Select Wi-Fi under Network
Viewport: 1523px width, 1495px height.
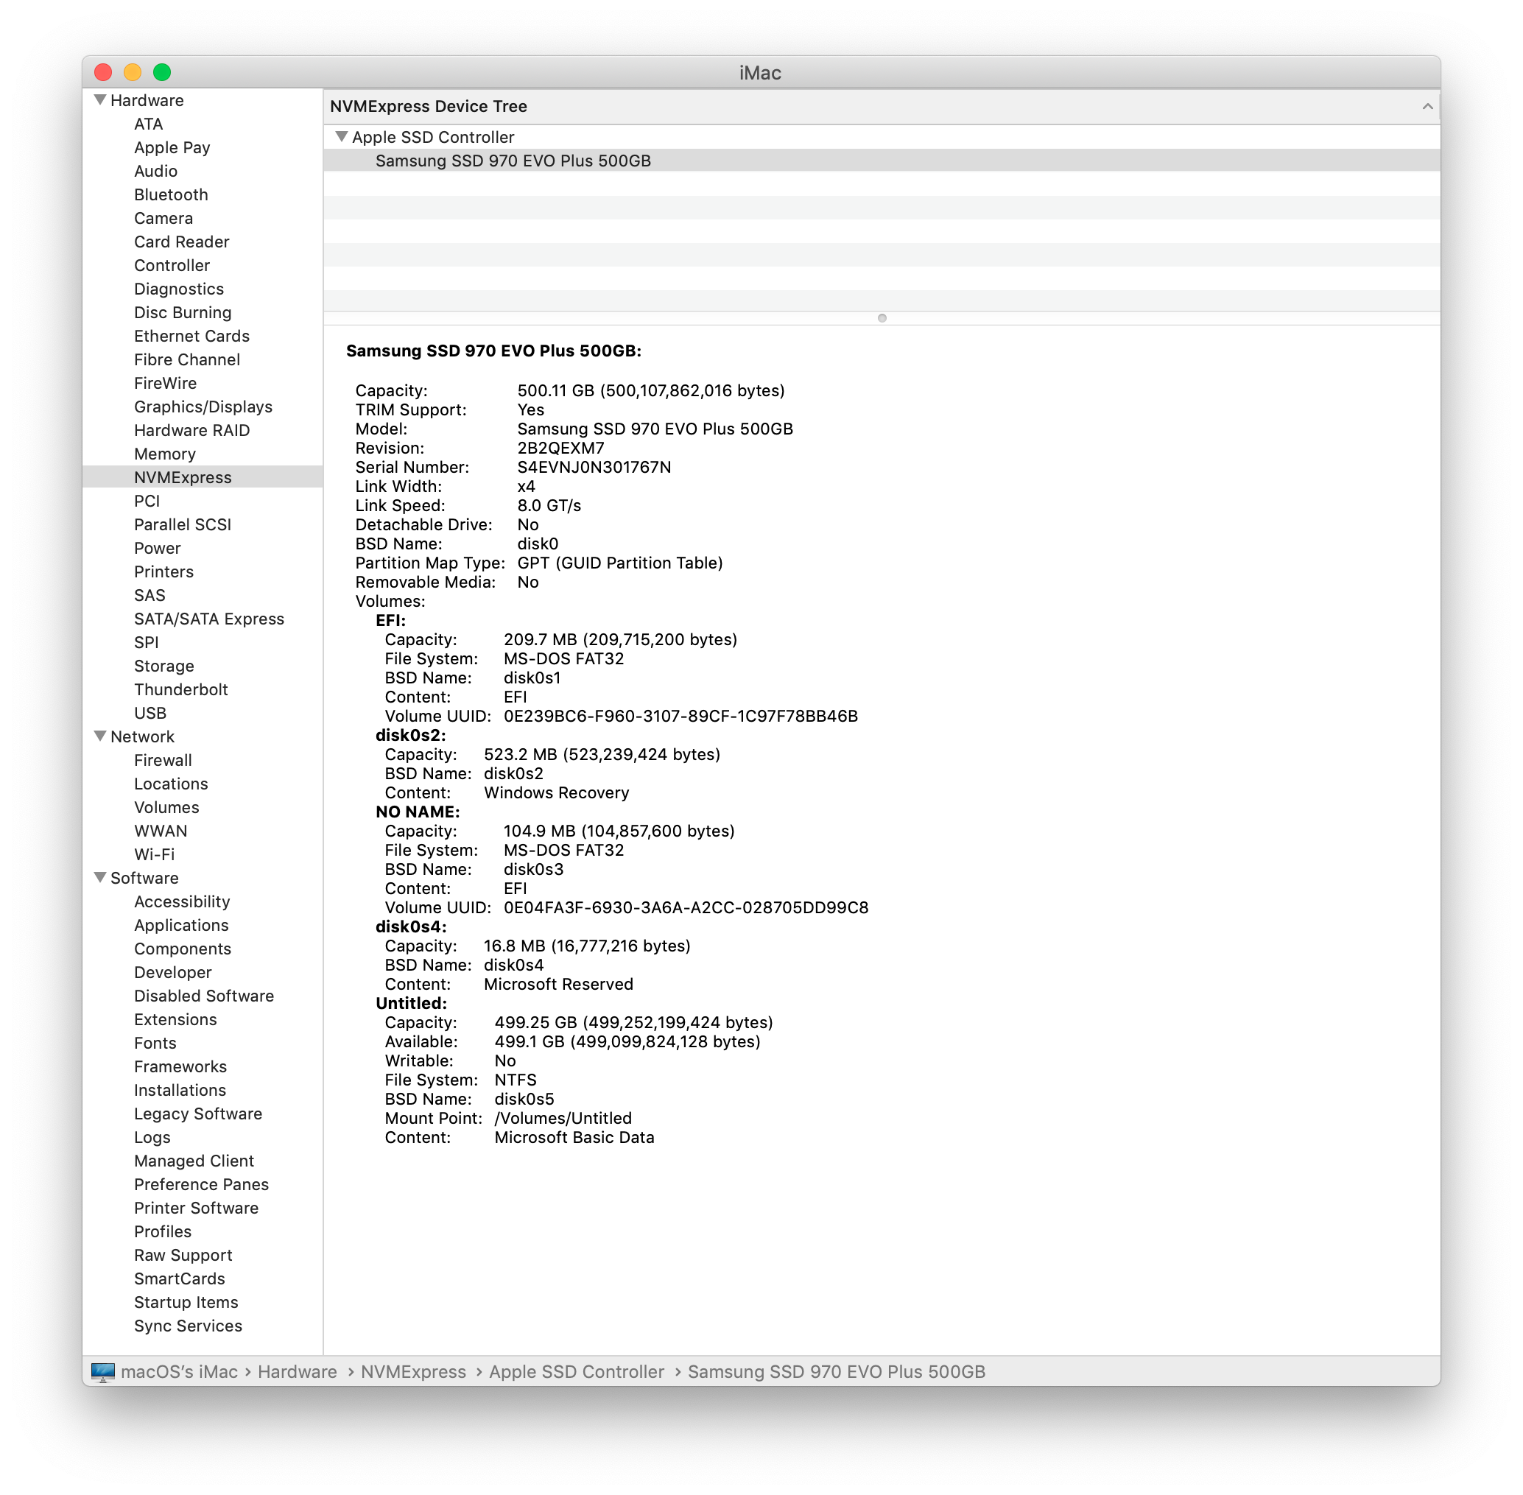154,854
